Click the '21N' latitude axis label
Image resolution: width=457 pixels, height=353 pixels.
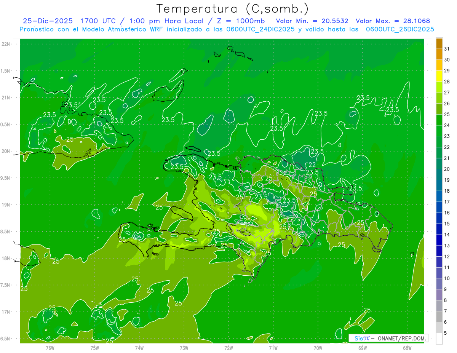pos(6,97)
